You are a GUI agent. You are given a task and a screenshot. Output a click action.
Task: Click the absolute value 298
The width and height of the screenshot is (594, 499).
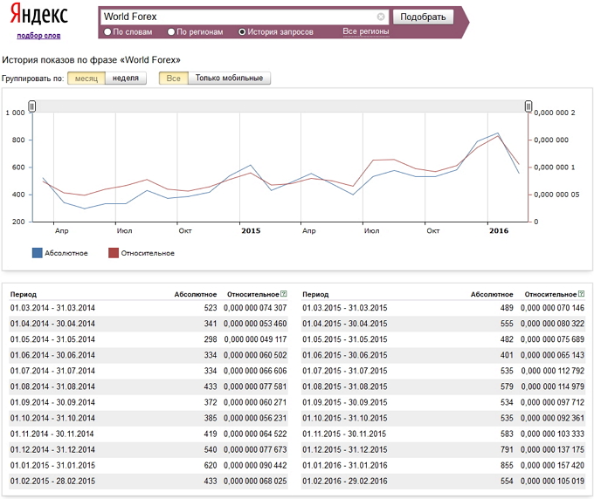tap(211, 339)
